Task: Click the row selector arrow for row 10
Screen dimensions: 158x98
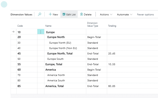Action: click(x=13, y=32)
